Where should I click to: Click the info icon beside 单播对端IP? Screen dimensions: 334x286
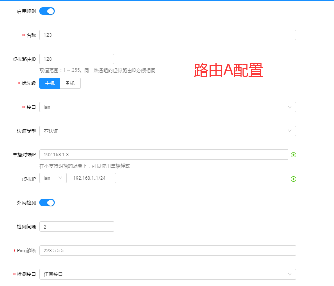(x=294, y=155)
